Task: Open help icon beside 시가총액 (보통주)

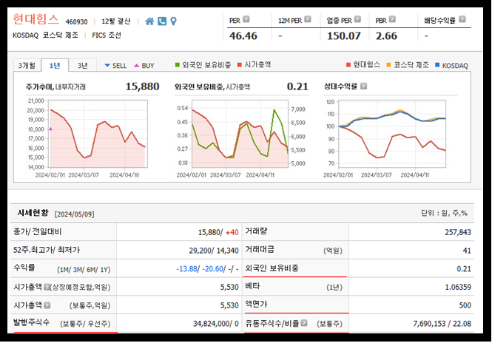Action: [x=47, y=305]
